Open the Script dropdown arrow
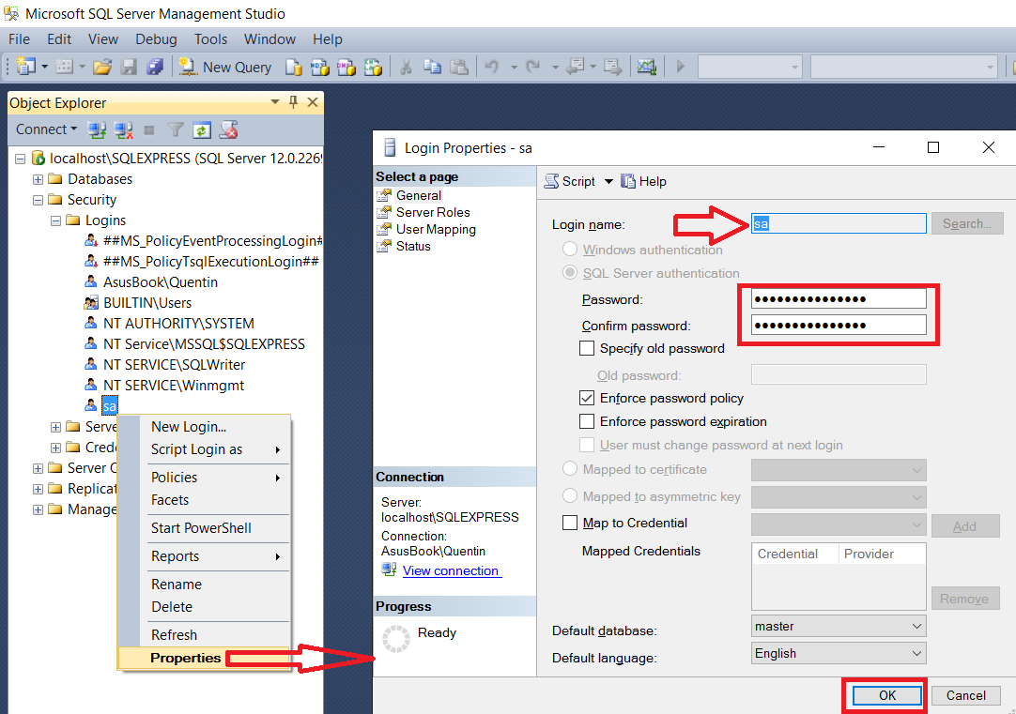Viewport: 1016px width, 714px height. tap(608, 182)
